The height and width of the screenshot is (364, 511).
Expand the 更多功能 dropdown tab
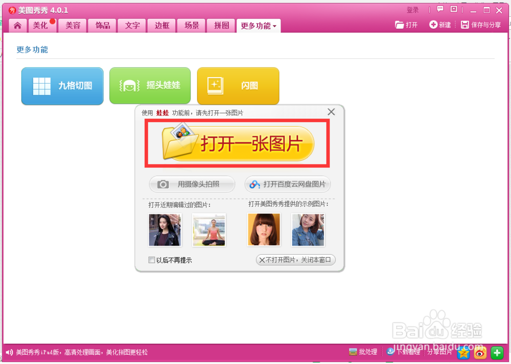coord(259,26)
